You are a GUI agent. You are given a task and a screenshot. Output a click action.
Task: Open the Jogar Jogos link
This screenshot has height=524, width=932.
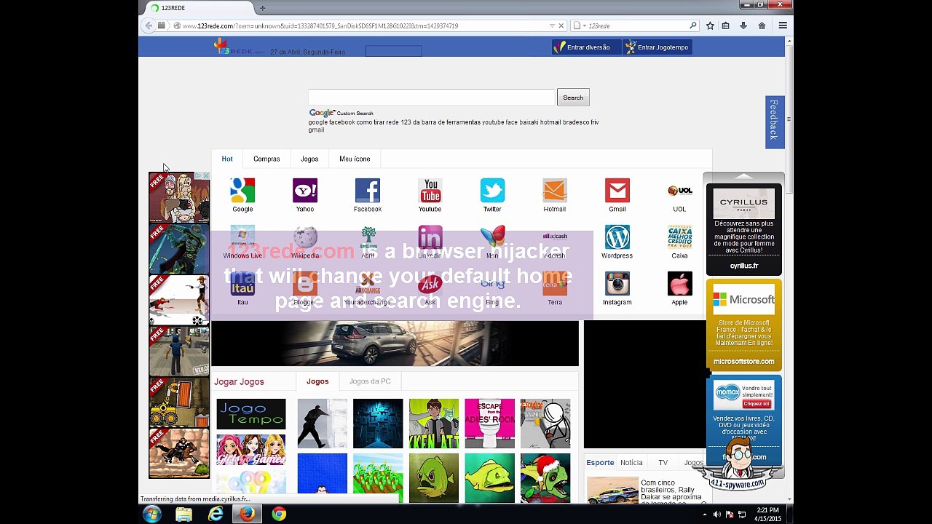click(239, 381)
